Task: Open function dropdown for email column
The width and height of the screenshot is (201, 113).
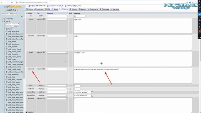Action: pos(57,52)
